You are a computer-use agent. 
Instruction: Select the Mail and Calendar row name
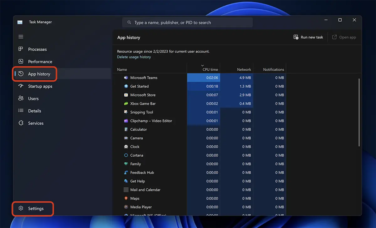click(145, 190)
